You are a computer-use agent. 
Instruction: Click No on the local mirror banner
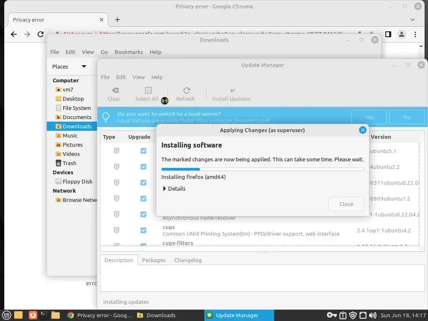(407, 117)
